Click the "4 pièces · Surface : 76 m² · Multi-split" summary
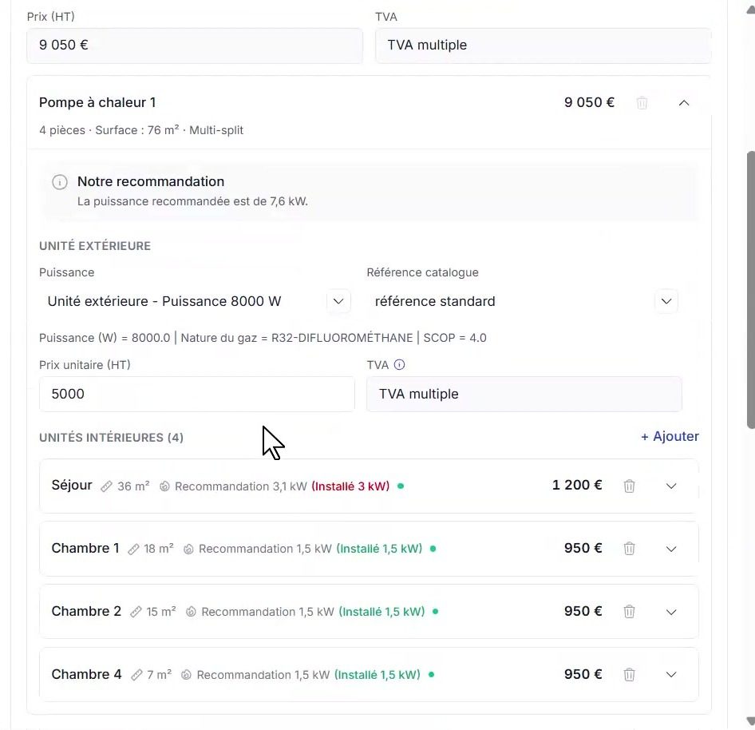755x730 pixels. pos(141,130)
